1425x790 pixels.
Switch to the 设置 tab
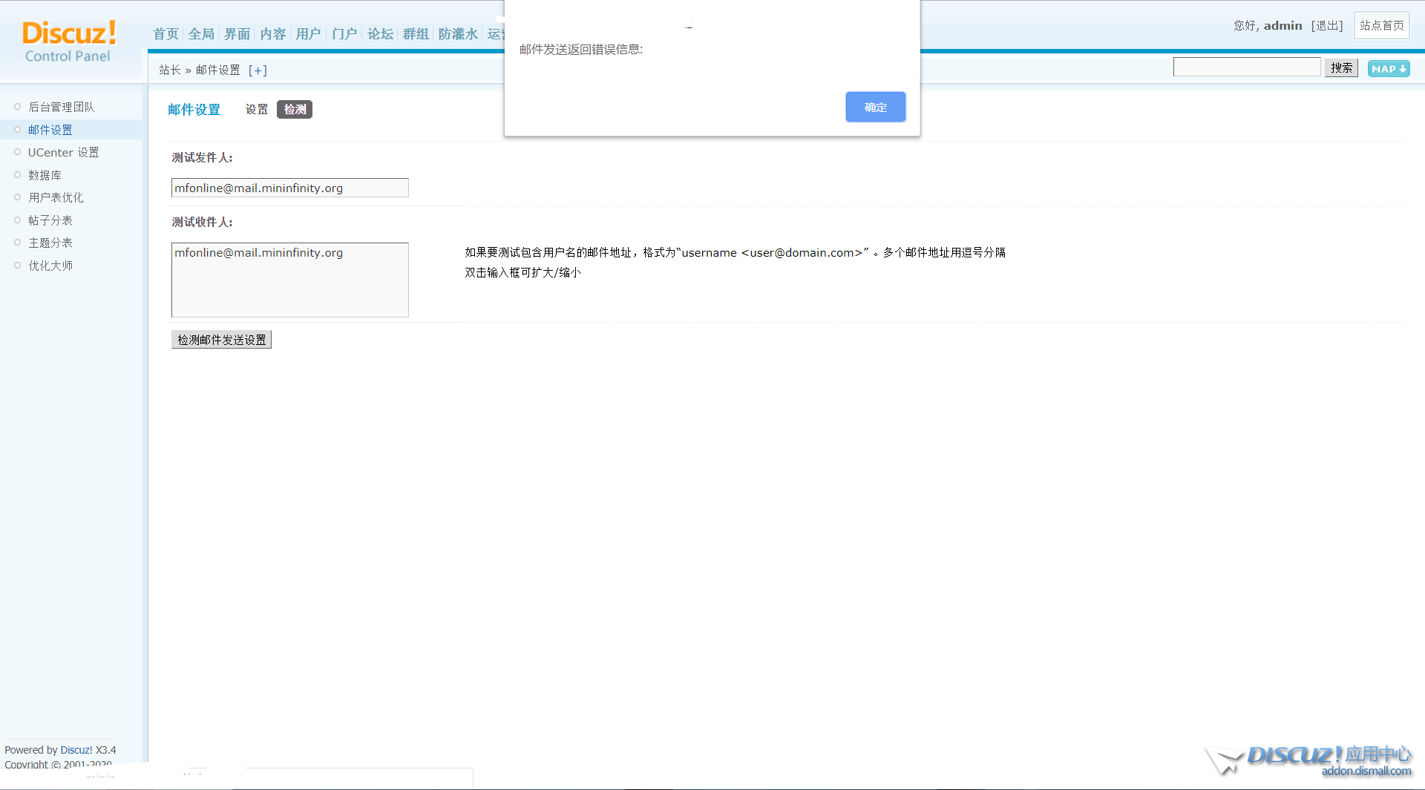pos(256,109)
